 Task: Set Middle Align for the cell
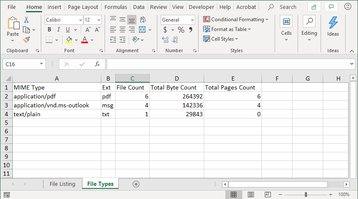[x=122, y=20]
